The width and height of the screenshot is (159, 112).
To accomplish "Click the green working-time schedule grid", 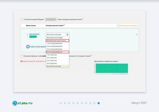I will coord(112,68).
